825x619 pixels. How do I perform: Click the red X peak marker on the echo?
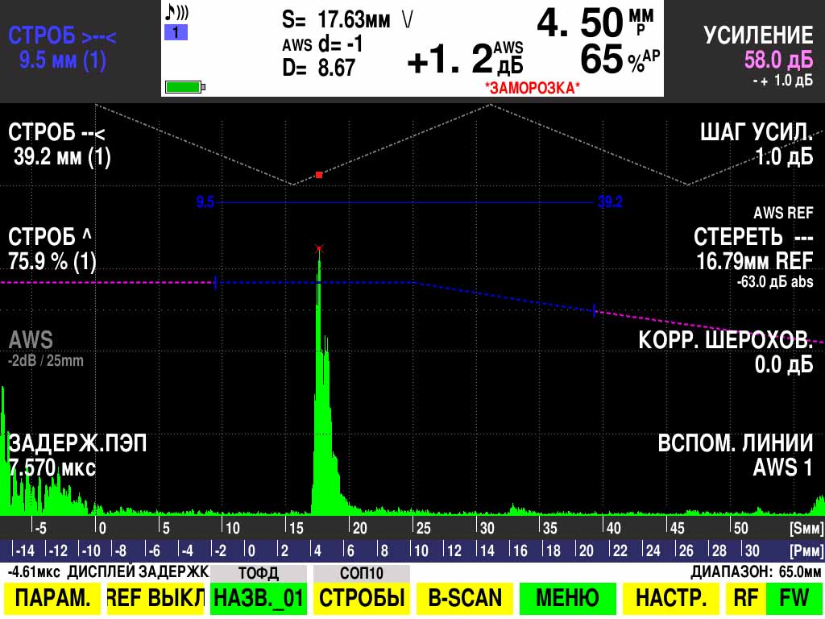[x=319, y=248]
